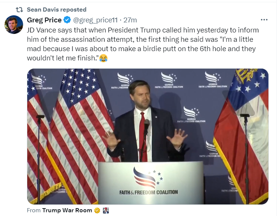Screen dimensions: 277x216
Task: Click the speaker's red tie in video
Action: [143, 137]
